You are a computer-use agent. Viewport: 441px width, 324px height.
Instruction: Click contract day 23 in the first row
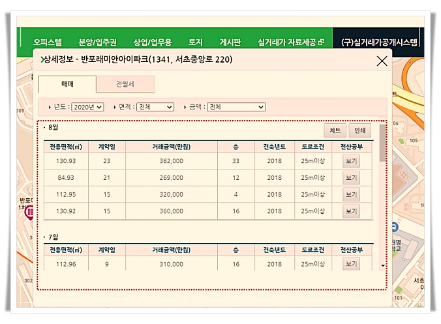point(106,161)
